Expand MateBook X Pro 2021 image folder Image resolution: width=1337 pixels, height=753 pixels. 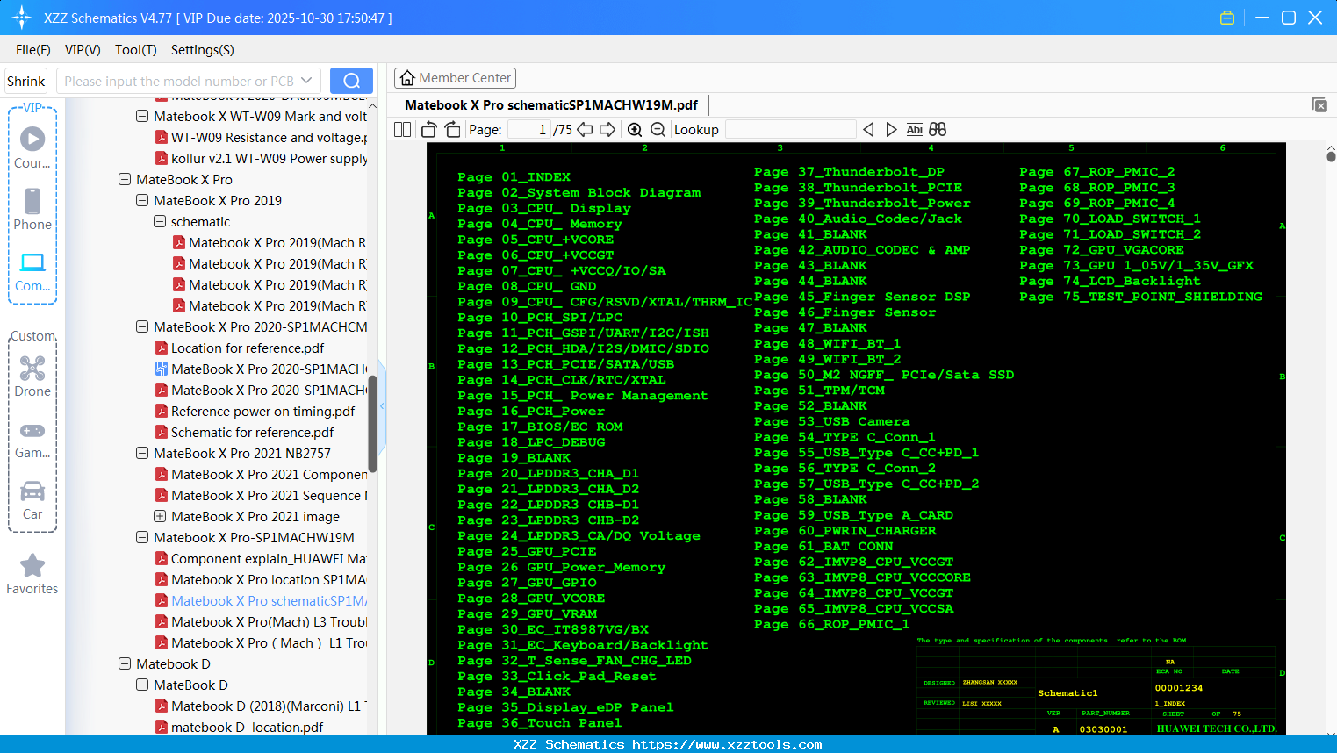coord(160,516)
